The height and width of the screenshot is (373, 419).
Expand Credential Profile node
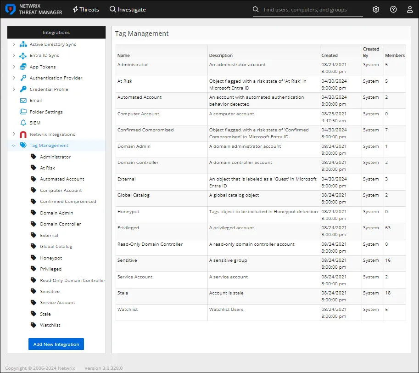14,89
